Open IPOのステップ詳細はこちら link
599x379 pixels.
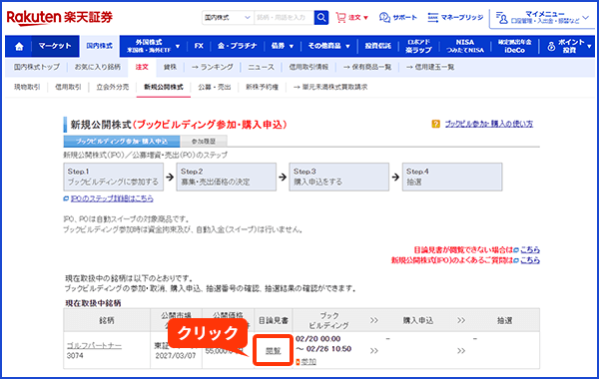[112, 198]
